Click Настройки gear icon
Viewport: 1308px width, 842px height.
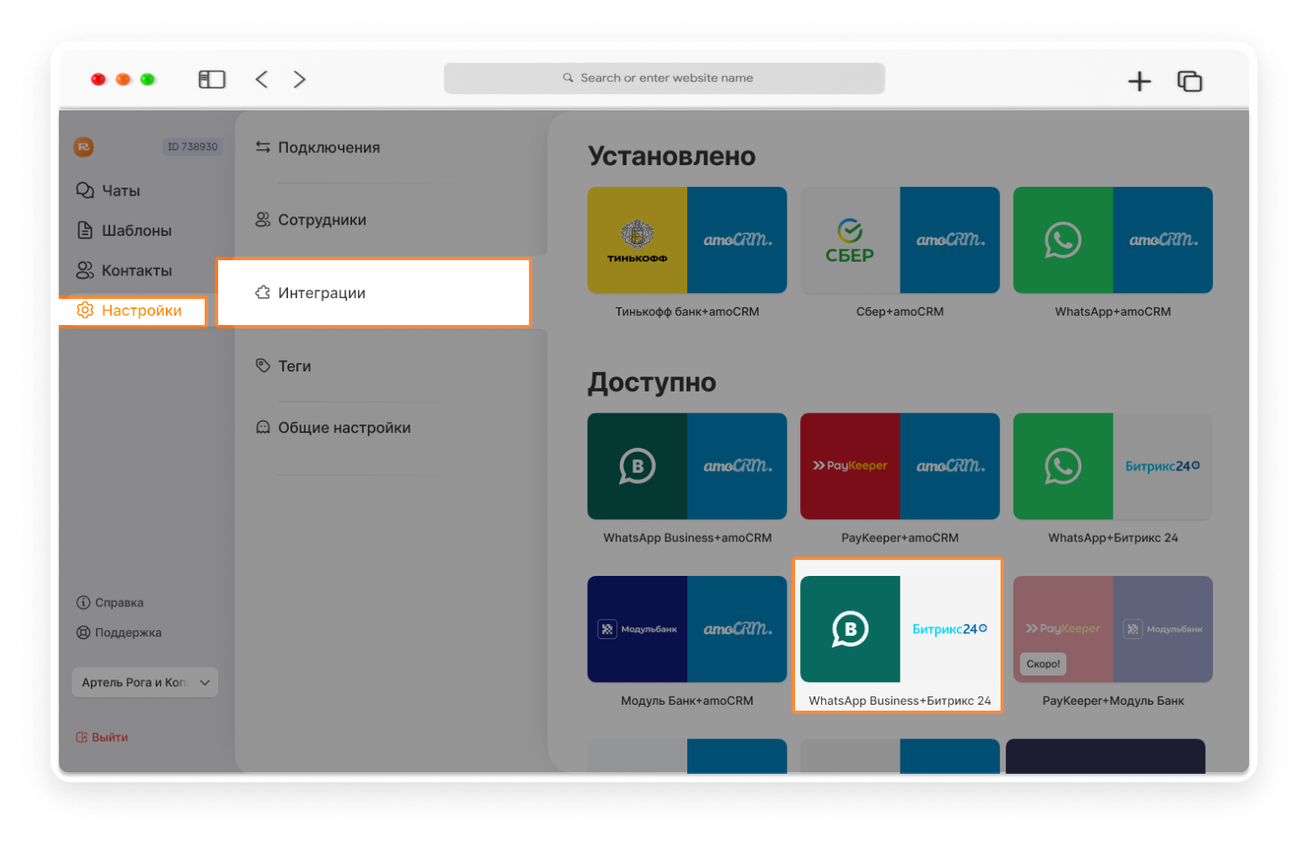coord(85,310)
